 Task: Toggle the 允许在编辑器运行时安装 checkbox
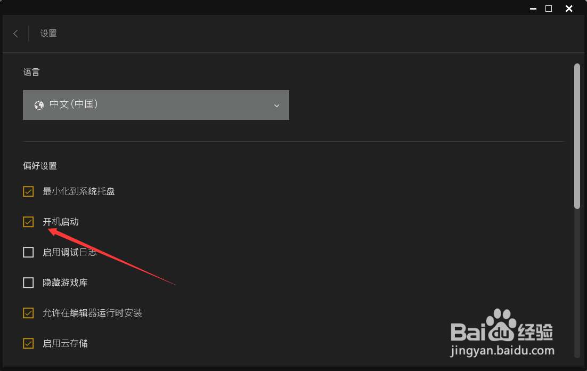(28, 313)
